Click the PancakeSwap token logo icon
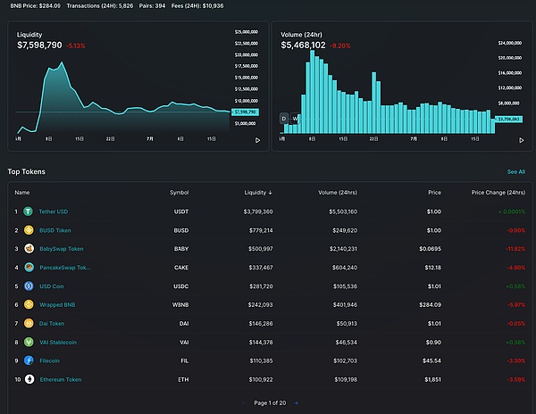Screen dimensions: 536x414 point(29,267)
